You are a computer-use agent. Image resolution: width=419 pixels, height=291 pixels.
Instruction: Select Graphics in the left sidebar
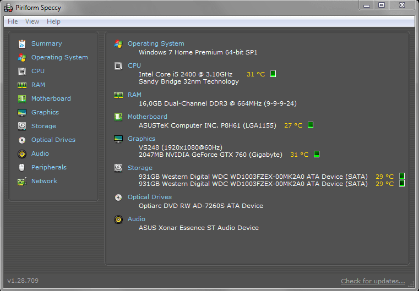(x=45, y=112)
